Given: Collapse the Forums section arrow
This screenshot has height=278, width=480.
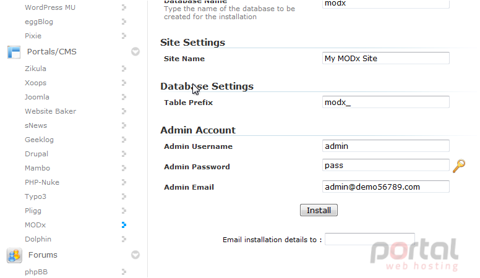Looking at the screenshot, I should pyautogui.click(x=135, y=255).
